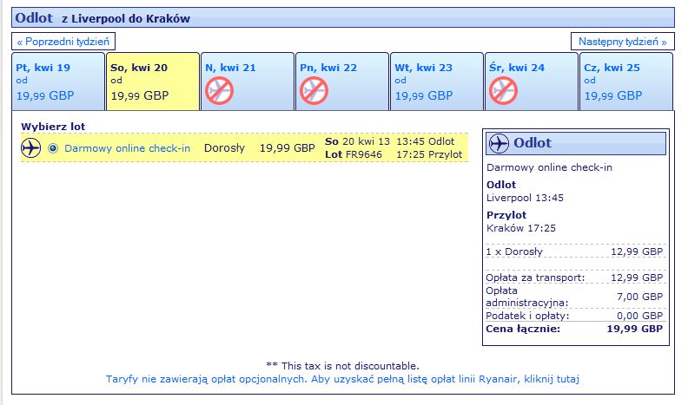Click the 7,00 GBP administration fee amount
688x405 pixels.
pos(639,297)
